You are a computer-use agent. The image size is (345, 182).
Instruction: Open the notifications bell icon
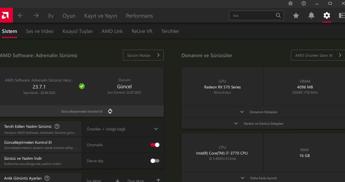pyautogui.click(x=311, y=16)
